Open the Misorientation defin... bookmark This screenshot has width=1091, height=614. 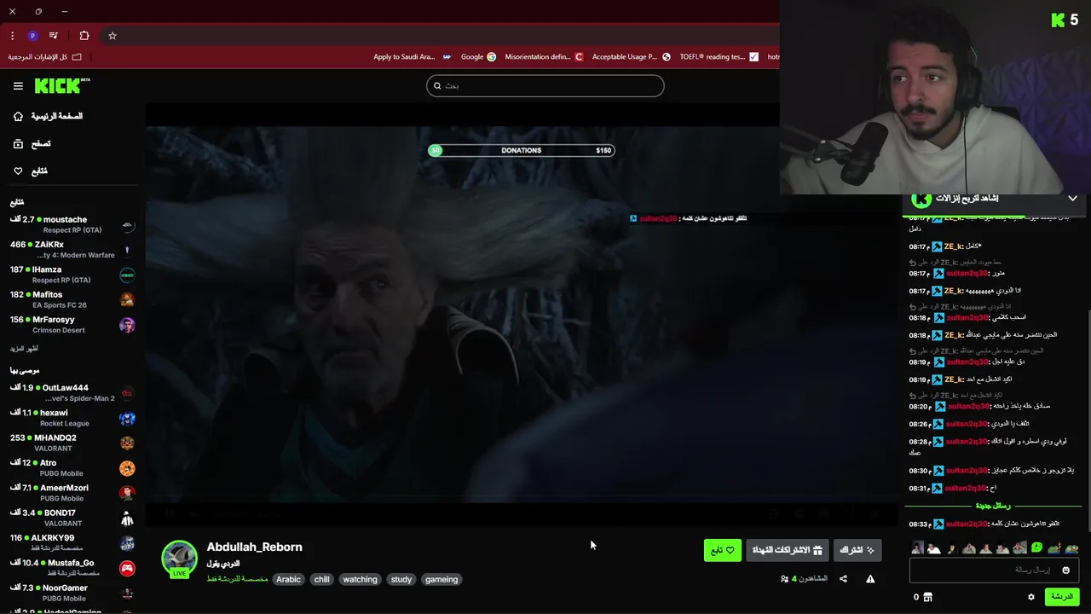544,57
